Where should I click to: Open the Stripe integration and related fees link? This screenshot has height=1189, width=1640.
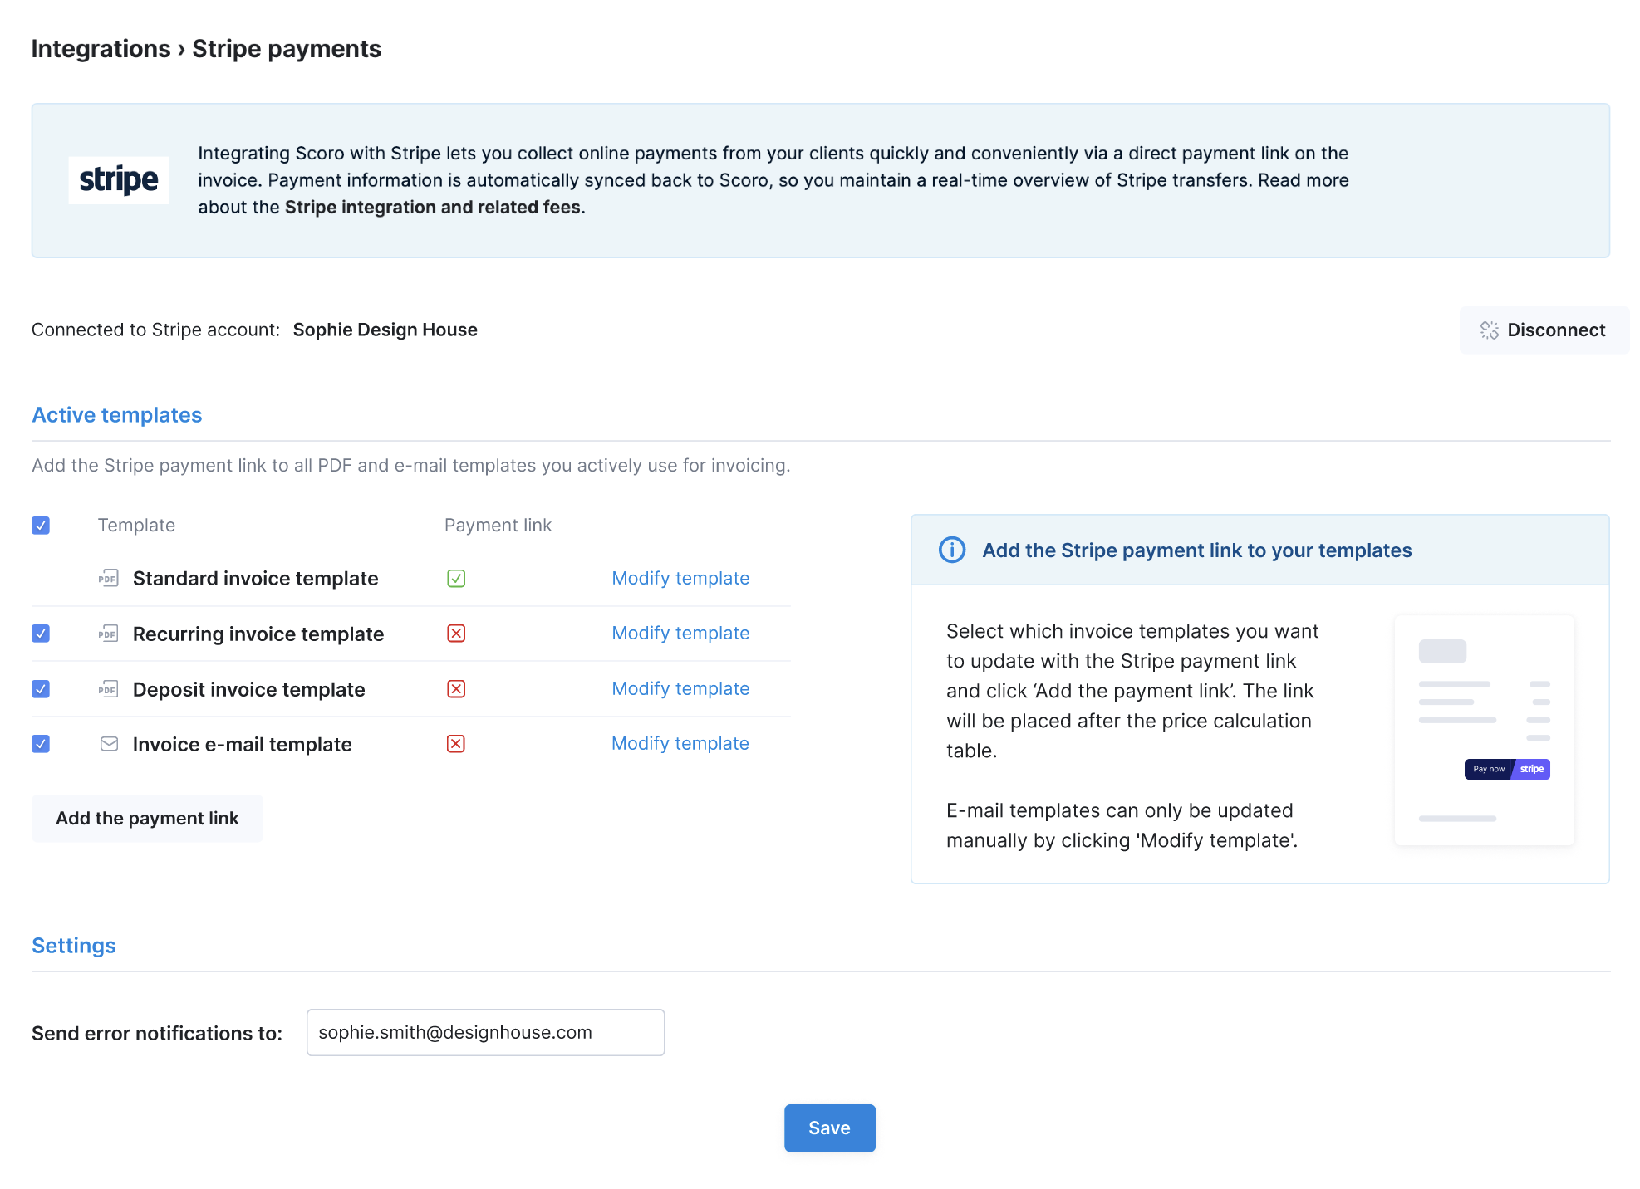click(x=433, y=208)
